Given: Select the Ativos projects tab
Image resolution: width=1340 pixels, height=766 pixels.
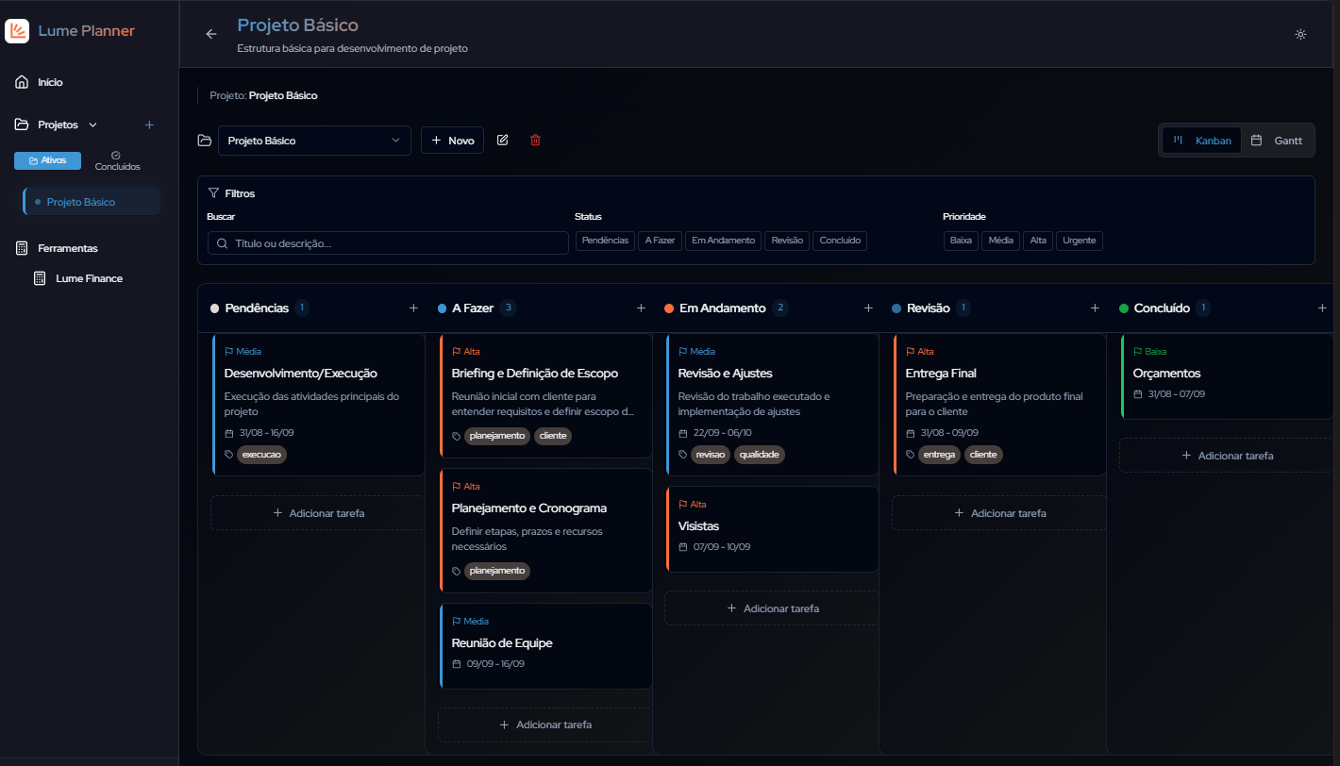Looking at the screenshot, I should 47,160.
